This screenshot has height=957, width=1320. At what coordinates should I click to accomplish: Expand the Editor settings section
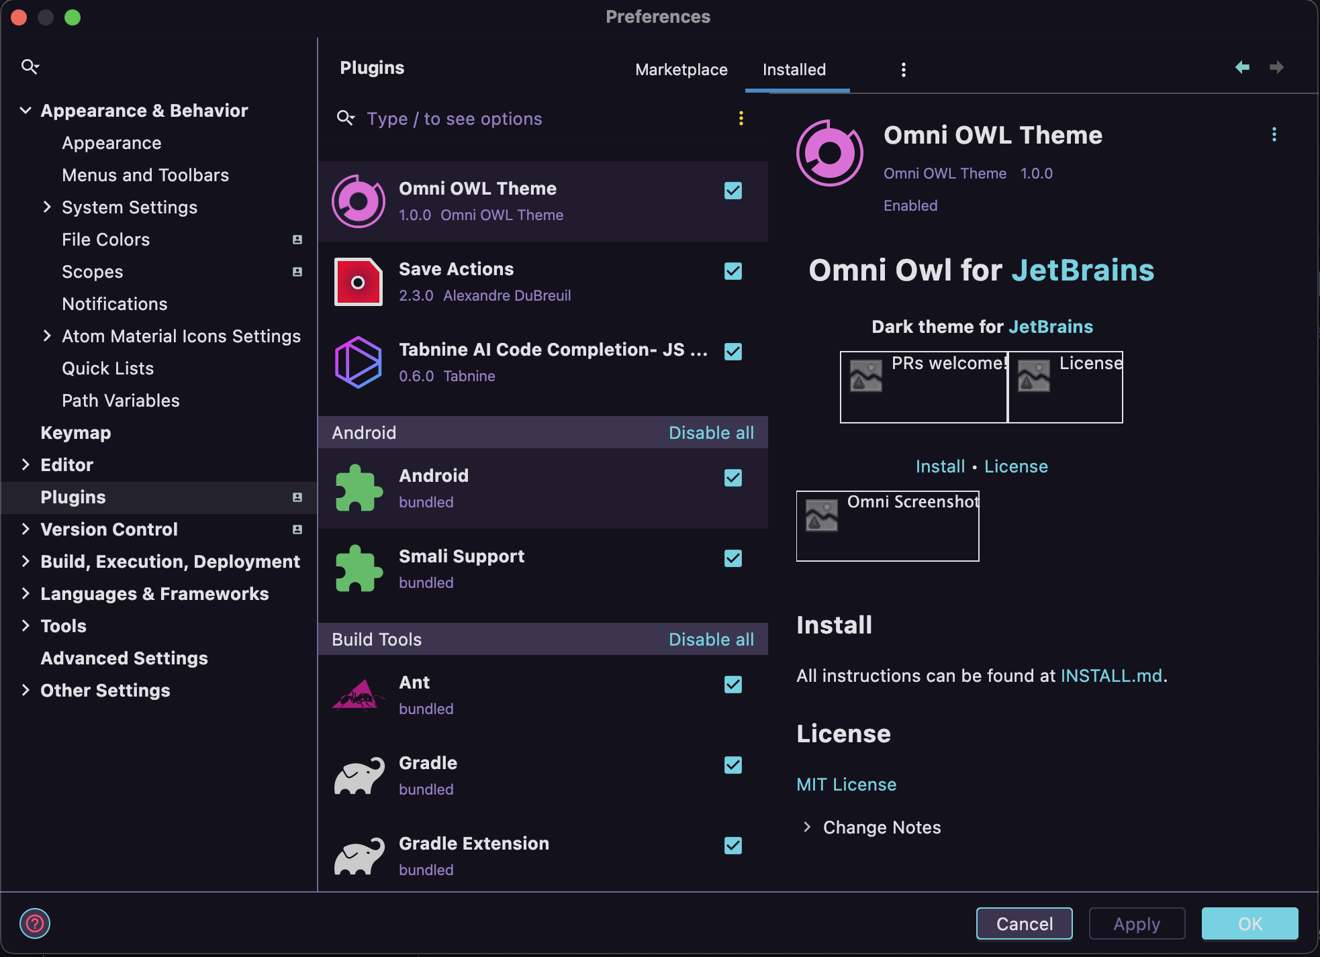pos(26,464)
